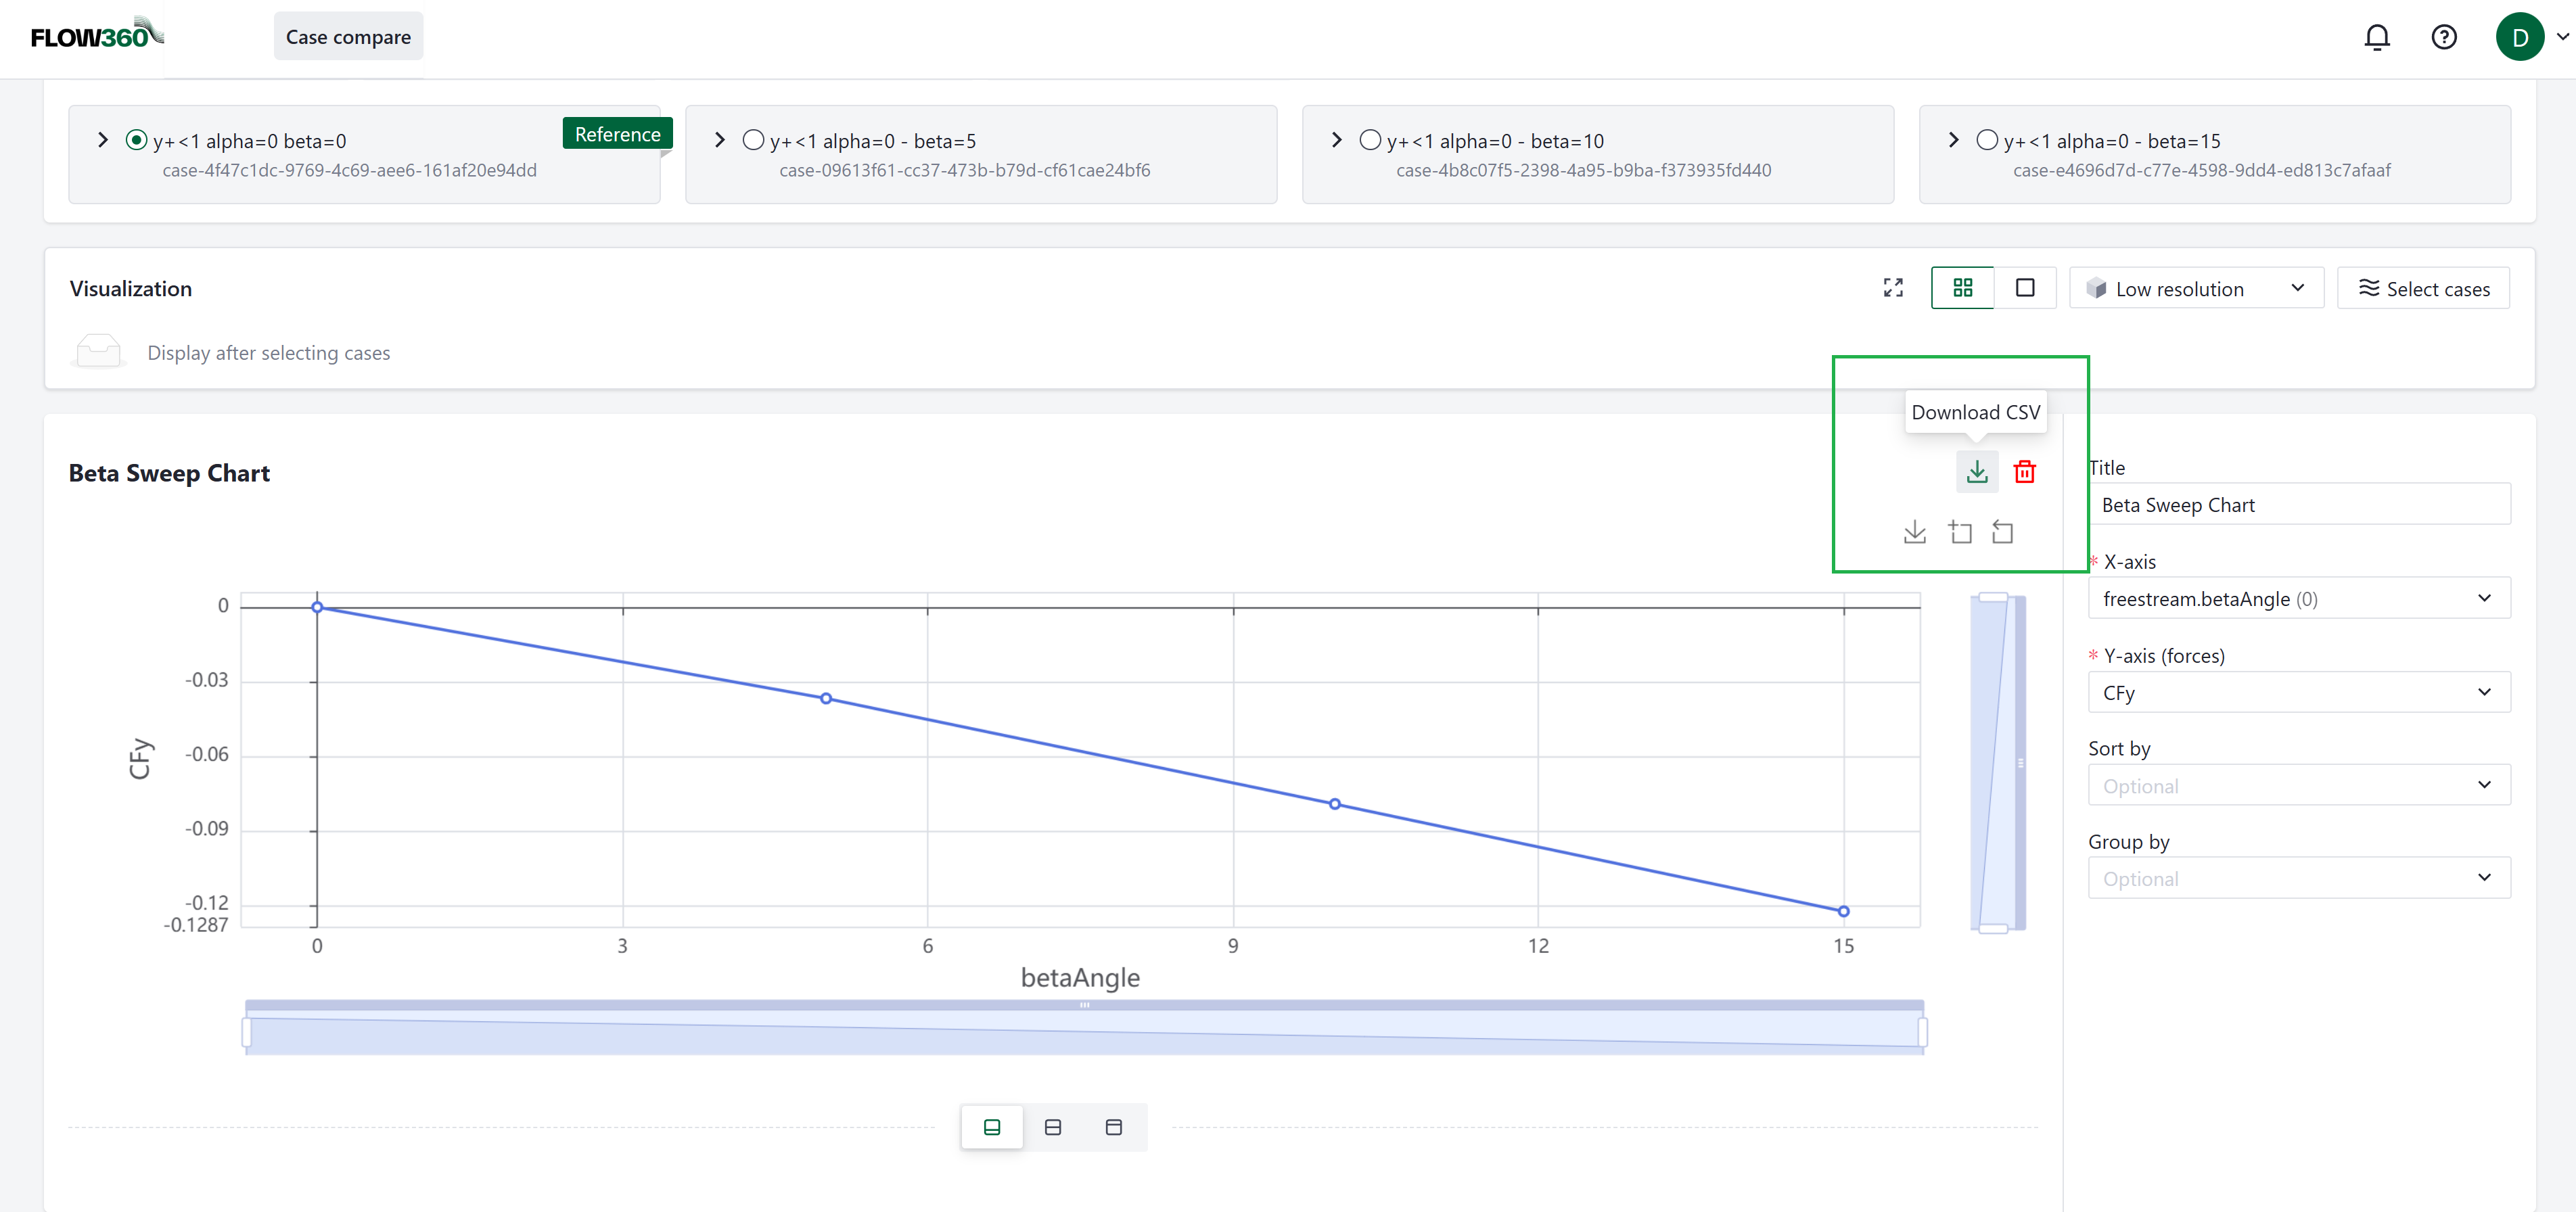Switch to single view layout
2576x1212 pixels.
point(2025,288)
